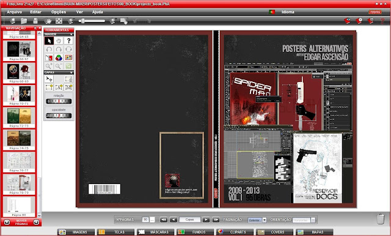
Task: Go to the next page arrow
Action: pos(206,219)
